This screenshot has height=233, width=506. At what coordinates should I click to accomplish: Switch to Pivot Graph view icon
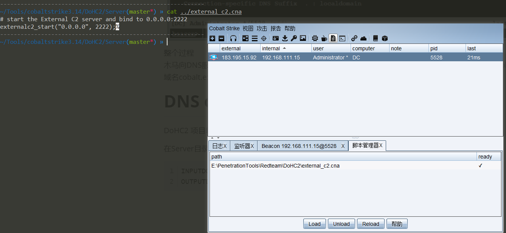tap(245, 38)
